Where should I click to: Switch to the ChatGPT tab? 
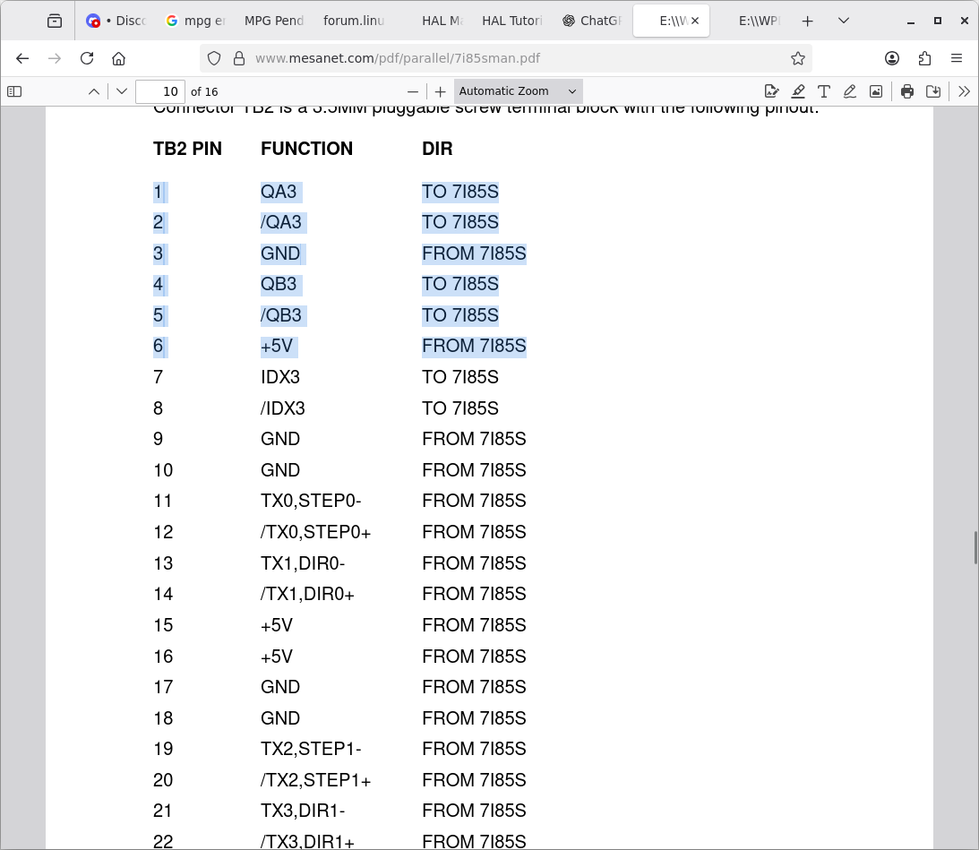pyautogui.click(x=591, y=21)
